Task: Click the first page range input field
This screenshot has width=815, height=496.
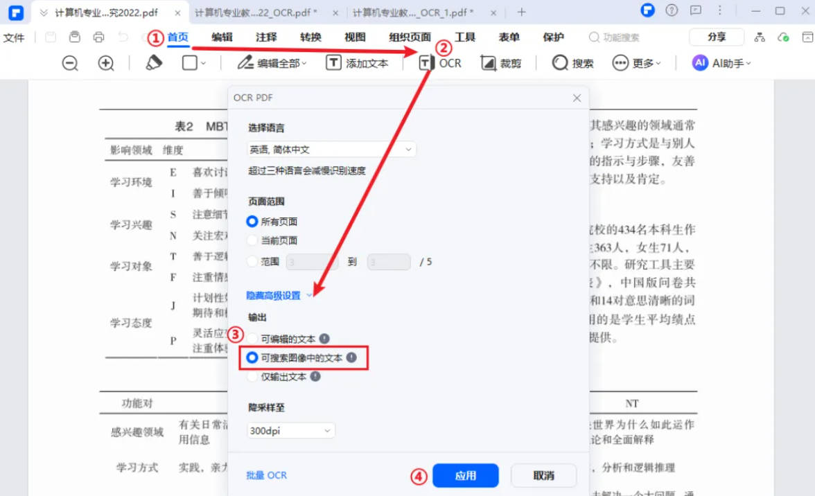Action: pos(312,261)
